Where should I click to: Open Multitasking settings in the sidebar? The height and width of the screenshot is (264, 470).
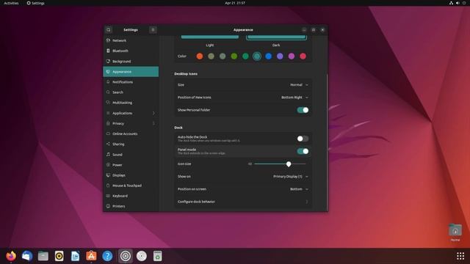coord(131,103)
